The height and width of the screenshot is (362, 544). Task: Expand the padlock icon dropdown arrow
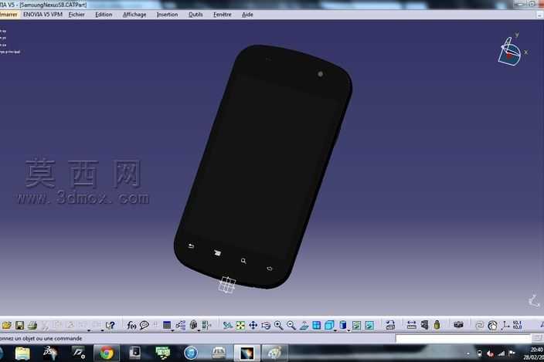pos(199,330)
